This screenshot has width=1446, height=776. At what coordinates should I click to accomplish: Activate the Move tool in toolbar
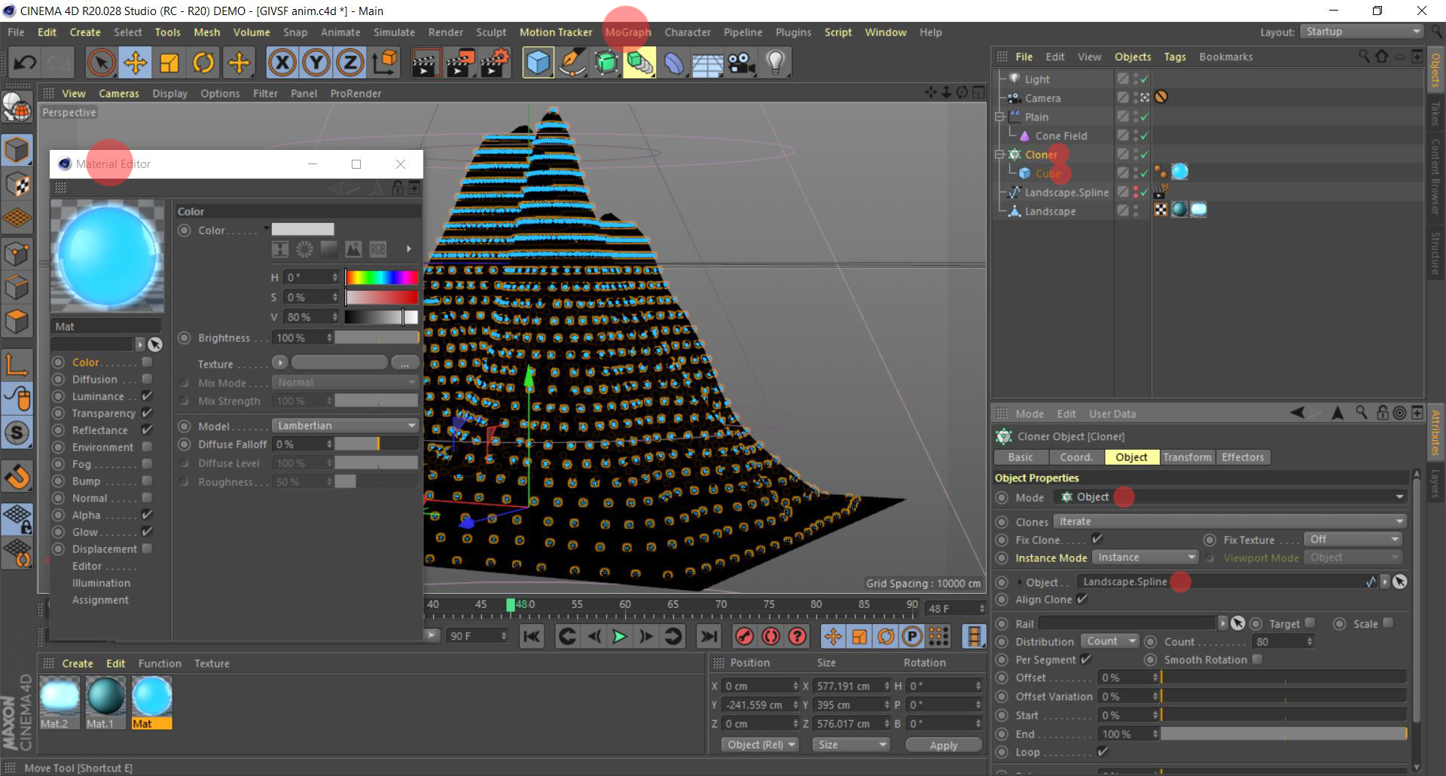[136, 63]
